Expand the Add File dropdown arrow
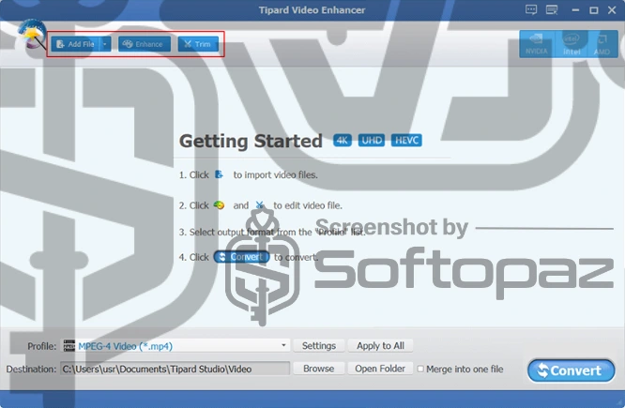 point(105,44)
